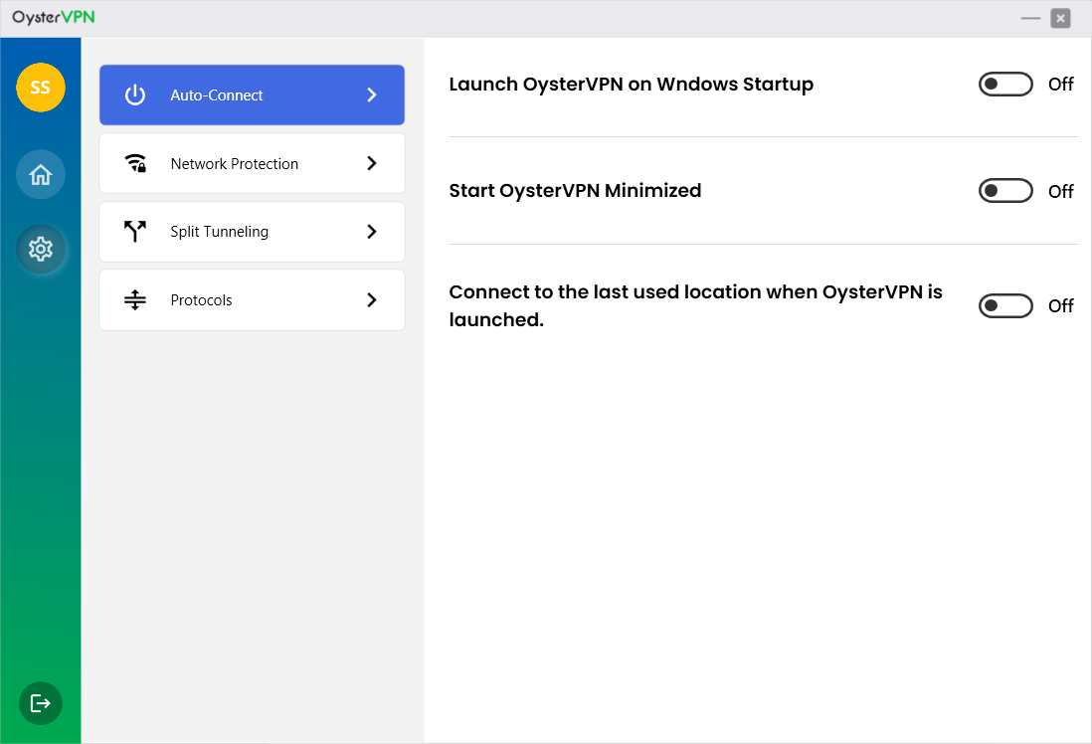Enable connect to last used location switch
The image size is (1092, 744).
[1004, 305]
